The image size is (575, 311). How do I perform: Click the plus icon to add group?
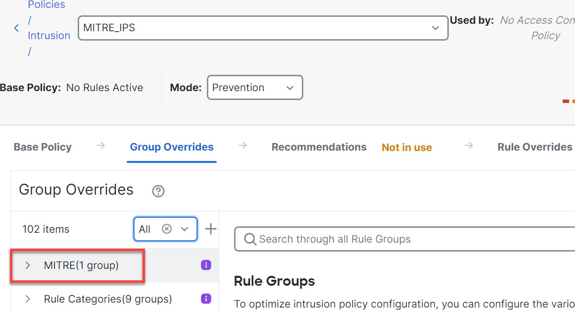[x=211, y=229]
